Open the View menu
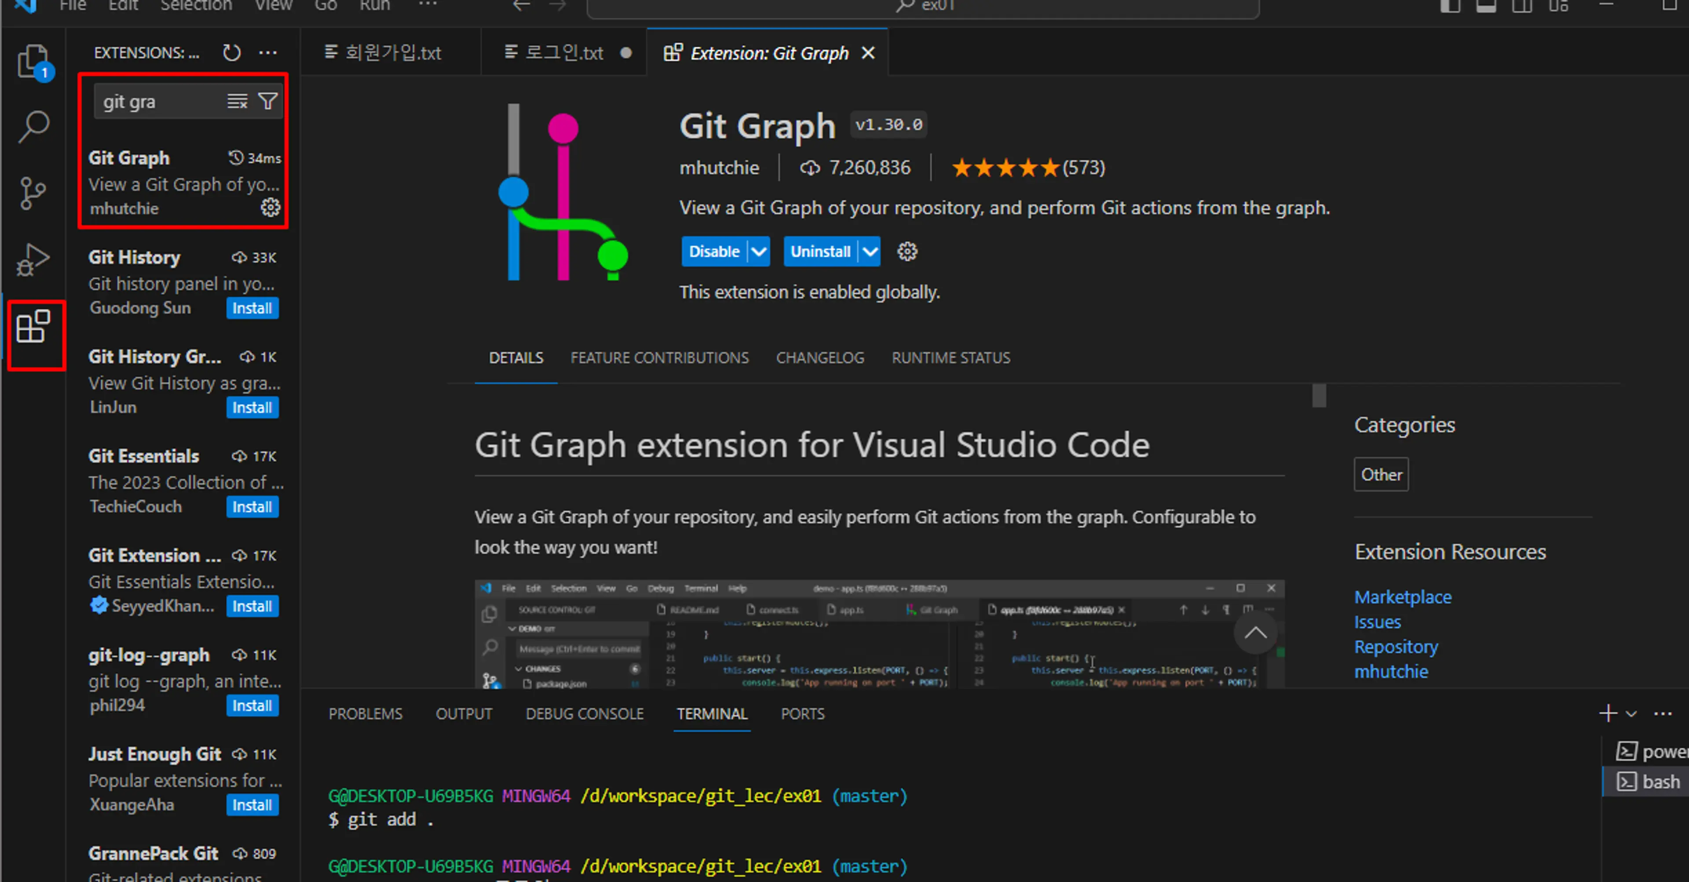Screen dimensions: 1689x882 [x=274, y=5]
